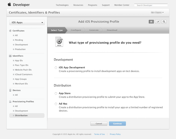Select App IDs in the sidebar

(19, 60)
